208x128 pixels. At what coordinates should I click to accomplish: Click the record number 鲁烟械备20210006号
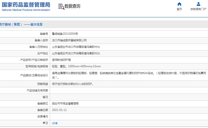[65, 34]
